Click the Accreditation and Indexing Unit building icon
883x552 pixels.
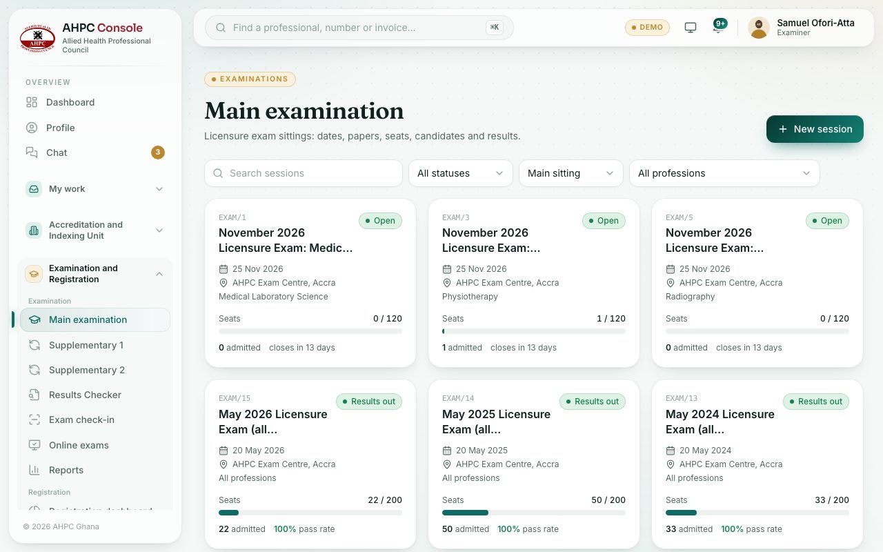click(34, 230)
